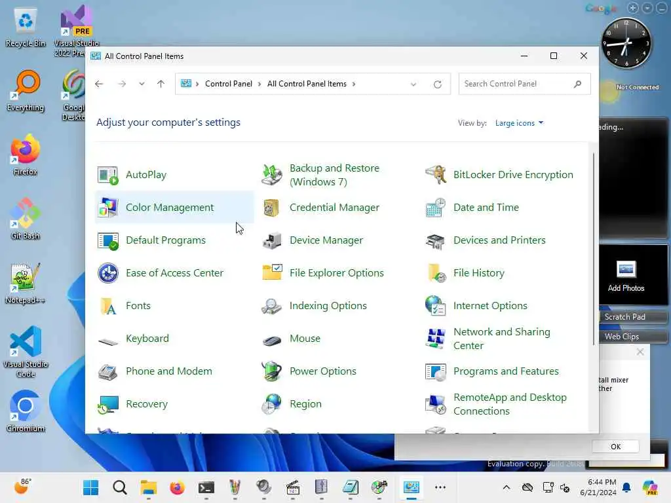Expand chevron after All Control Panel Items
The width and height of the screenshot is (671, 503).
pyautogui.click(x=354, y=84)
